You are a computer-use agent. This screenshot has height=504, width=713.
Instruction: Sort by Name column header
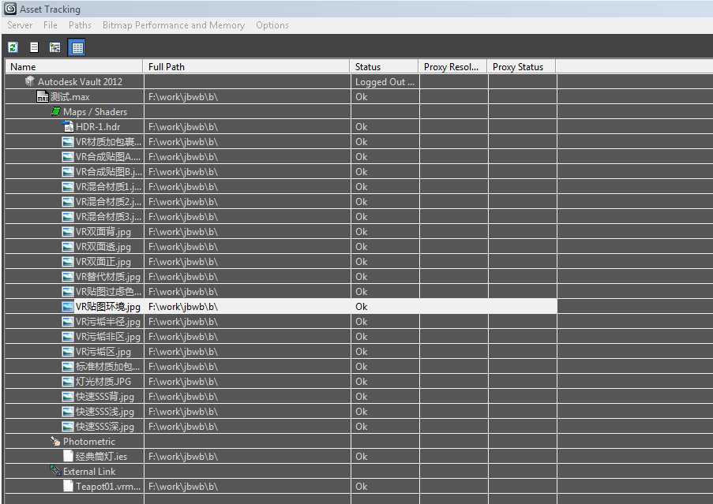tap(74, 67)
